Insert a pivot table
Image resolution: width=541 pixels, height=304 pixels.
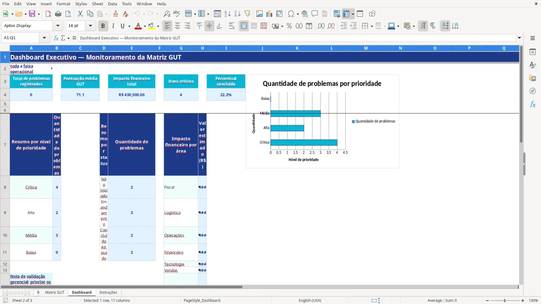point(280,14)
